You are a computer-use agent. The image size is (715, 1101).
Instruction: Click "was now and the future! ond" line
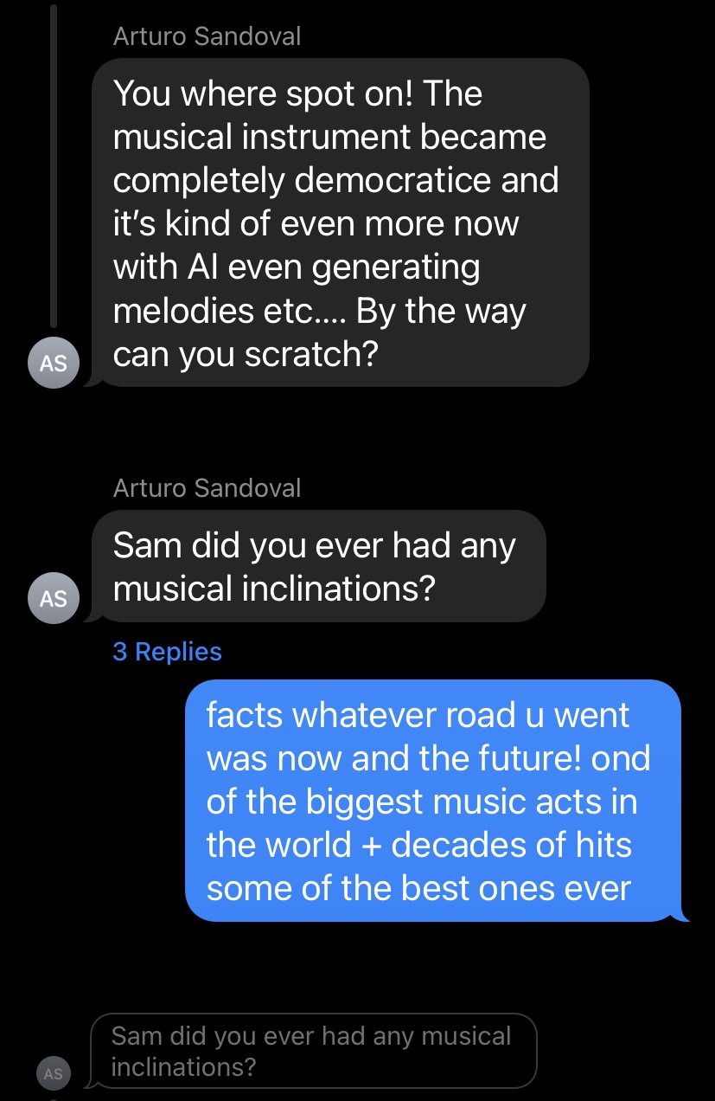[429, 758]
